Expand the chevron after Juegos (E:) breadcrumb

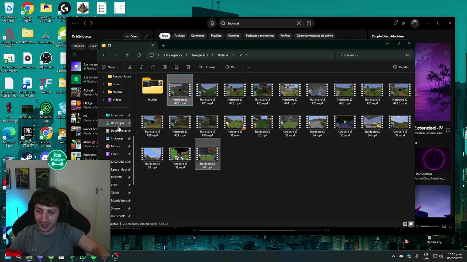click(213, 55)
